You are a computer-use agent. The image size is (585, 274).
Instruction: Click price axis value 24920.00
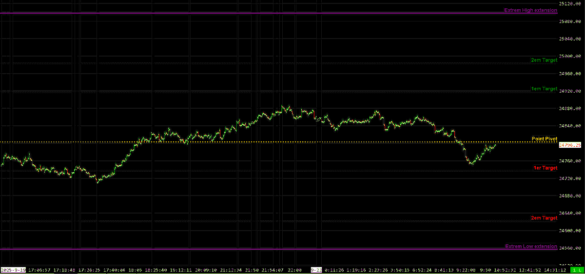(570, 91)
